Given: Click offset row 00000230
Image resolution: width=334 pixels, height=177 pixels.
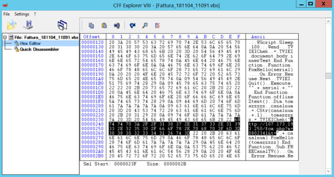Looking at the screenshot, I should coord(93,119).
